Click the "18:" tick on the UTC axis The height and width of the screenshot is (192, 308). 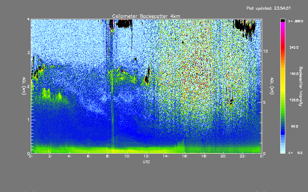coord(204,156)
